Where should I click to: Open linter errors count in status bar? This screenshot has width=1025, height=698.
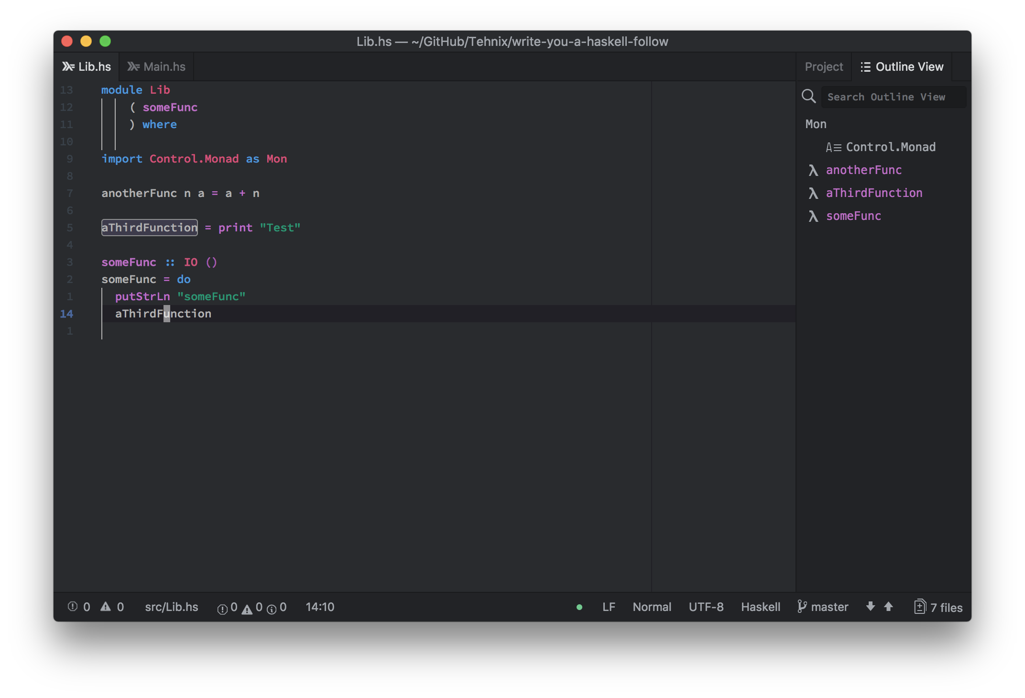pos(78,607)
